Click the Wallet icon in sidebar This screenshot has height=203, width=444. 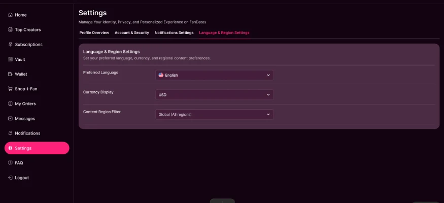tap(11, 74)
